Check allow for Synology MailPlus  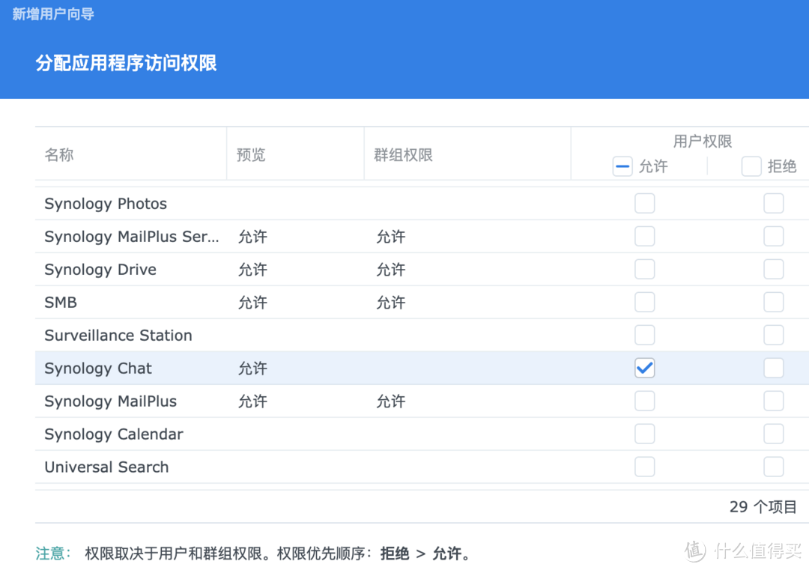click(x=644, y=401)
